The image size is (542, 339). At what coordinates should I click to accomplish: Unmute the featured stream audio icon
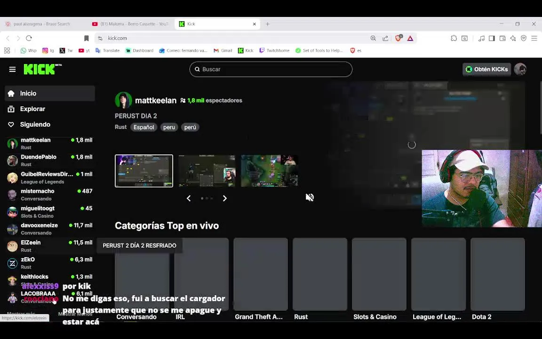pyautogui.click(x=310, y=198)
